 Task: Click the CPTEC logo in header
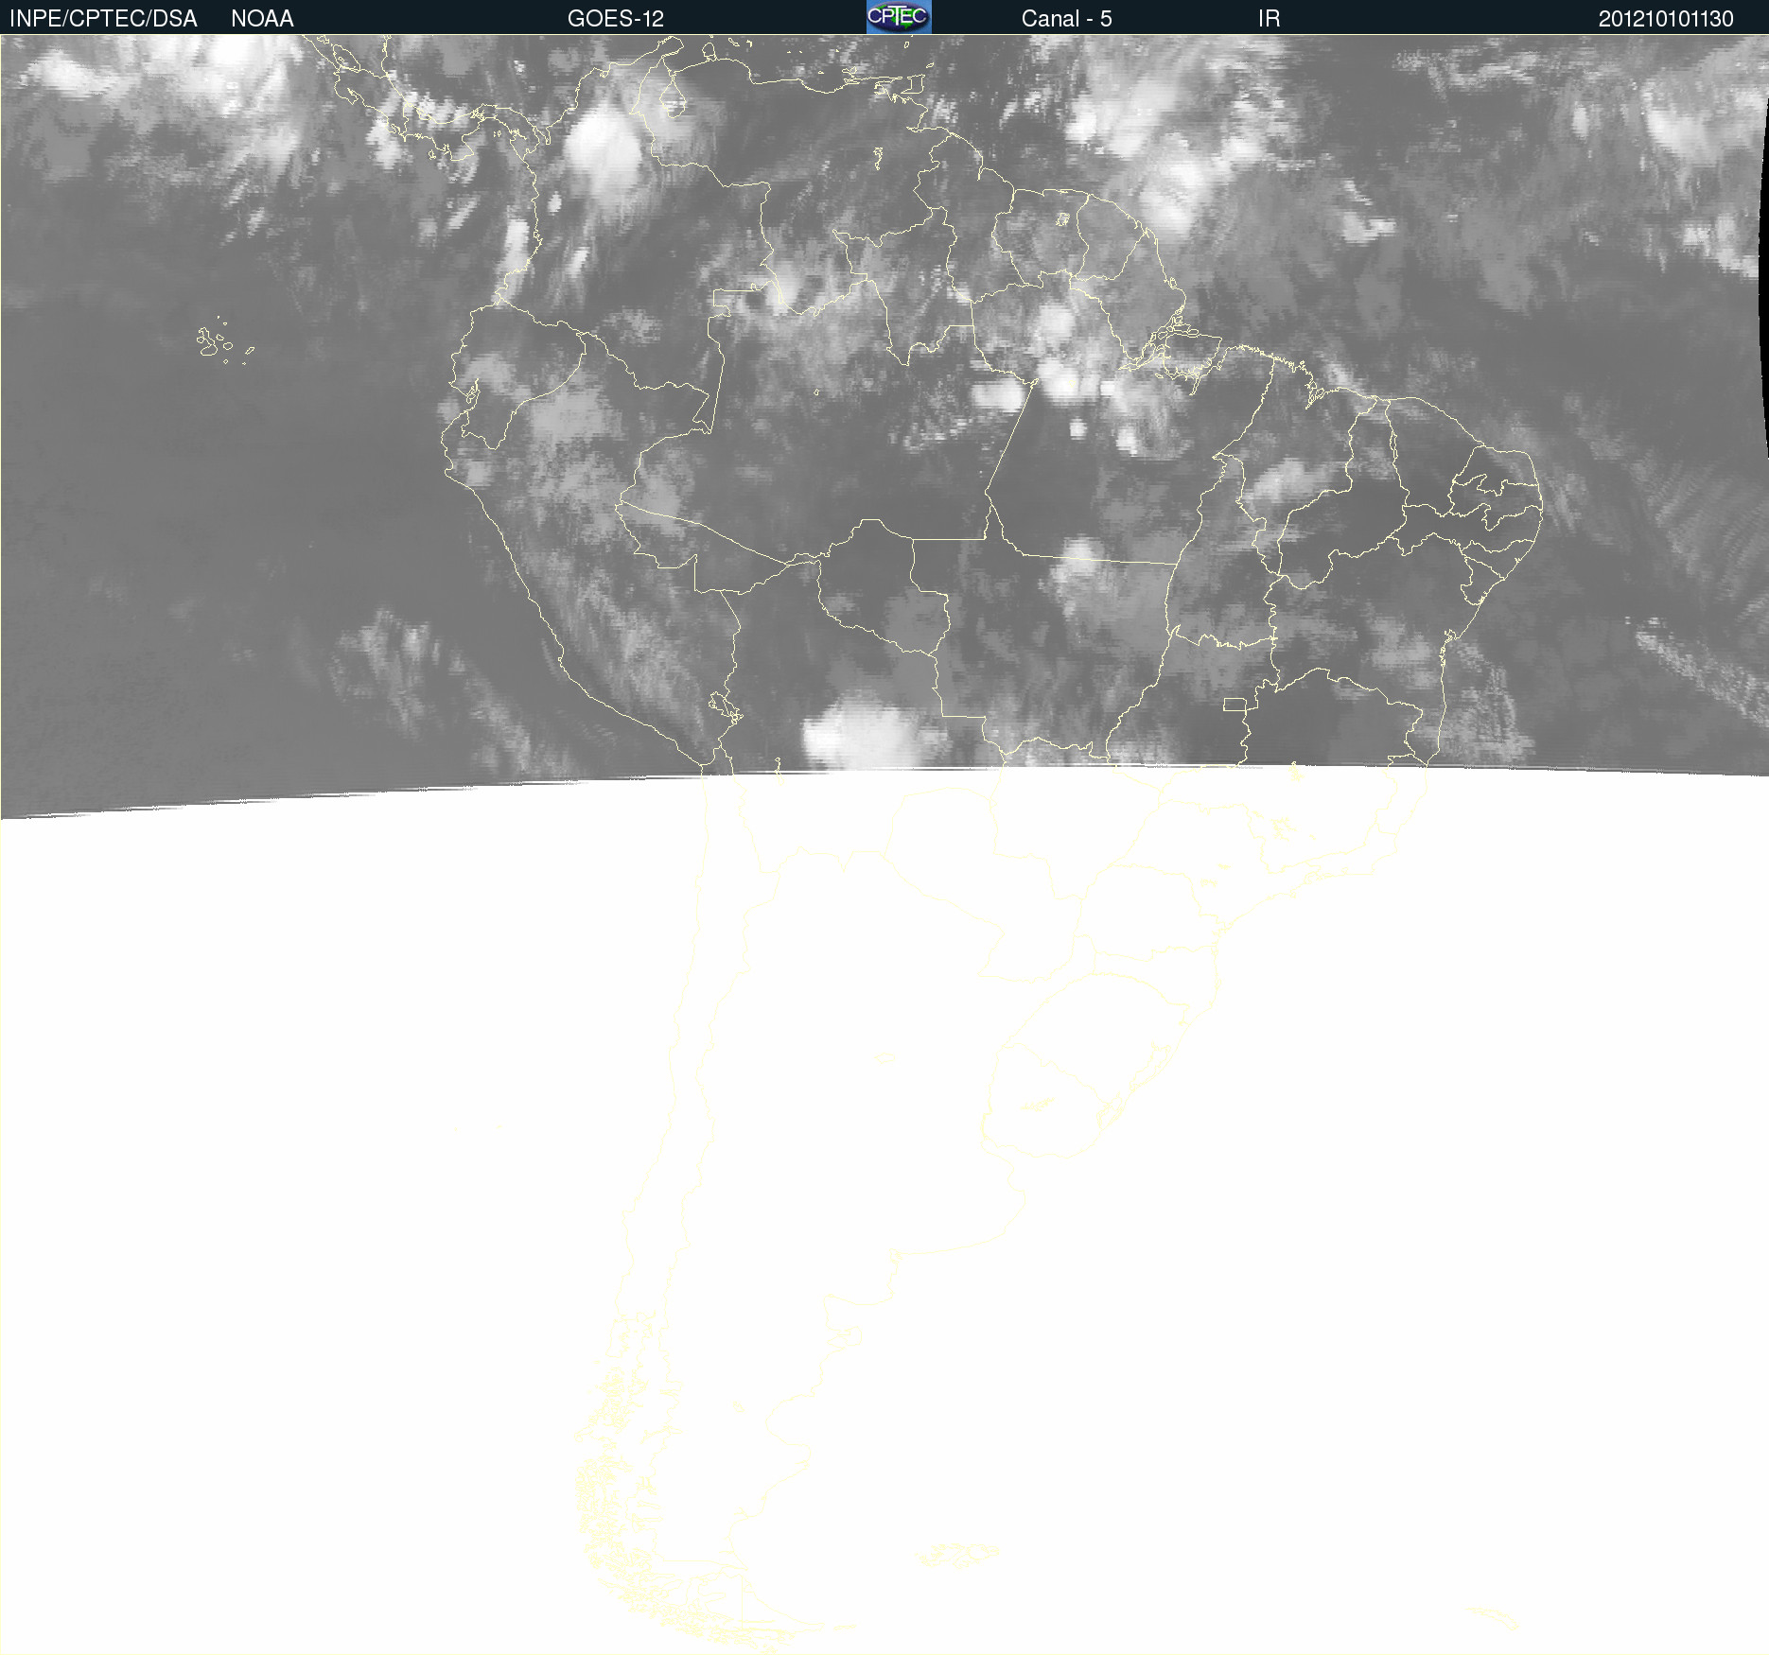899,17
